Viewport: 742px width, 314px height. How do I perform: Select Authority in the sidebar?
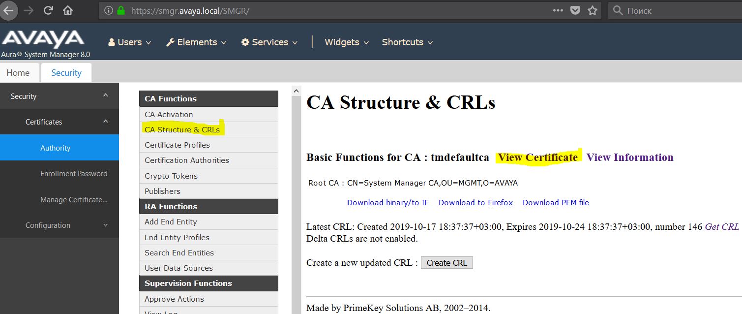tap(59, 148)
